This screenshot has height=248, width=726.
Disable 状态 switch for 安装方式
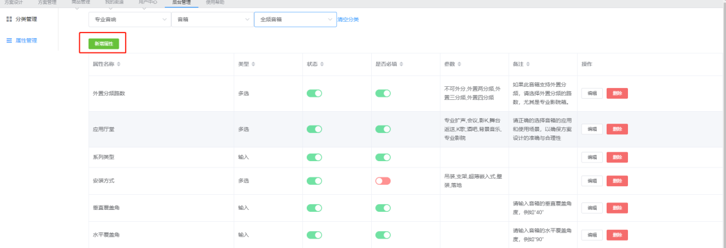click(314, 181)
